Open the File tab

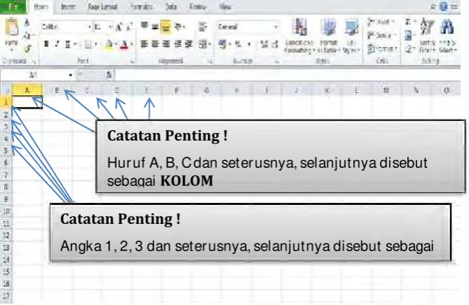click(13, 6)
